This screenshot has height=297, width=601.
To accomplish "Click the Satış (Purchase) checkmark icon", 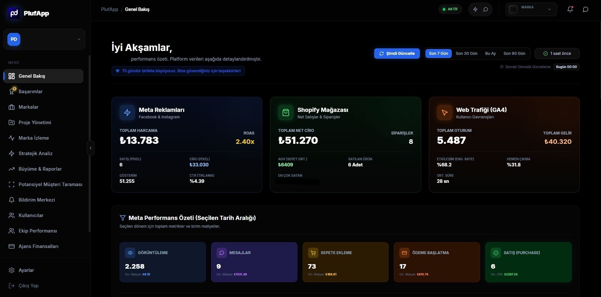I will click(496, 253).
